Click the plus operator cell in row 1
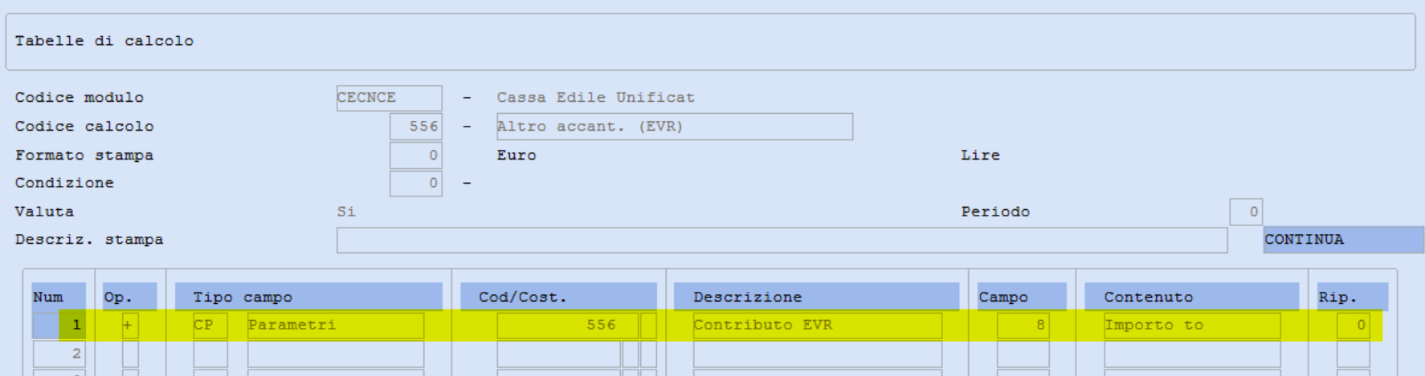 130,325
